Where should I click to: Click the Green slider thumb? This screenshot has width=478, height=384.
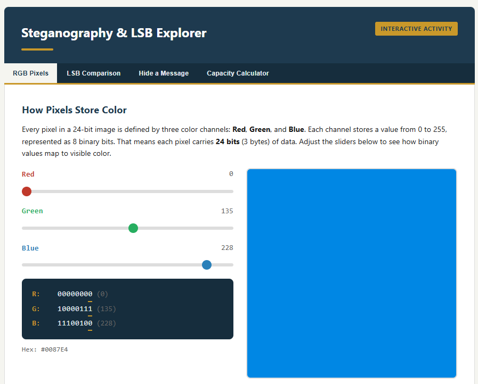tap(133, 228)
